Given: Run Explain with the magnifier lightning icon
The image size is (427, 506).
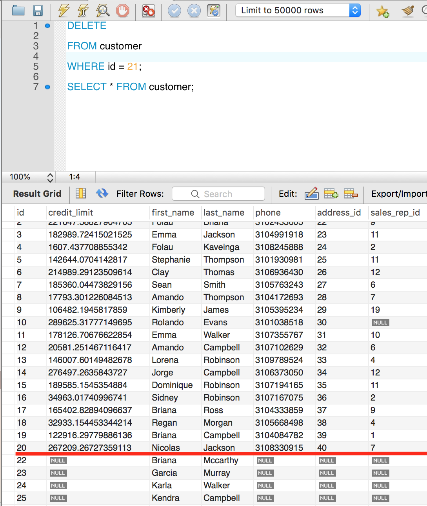Looking at the screenshot, I should tap(103, 11).
